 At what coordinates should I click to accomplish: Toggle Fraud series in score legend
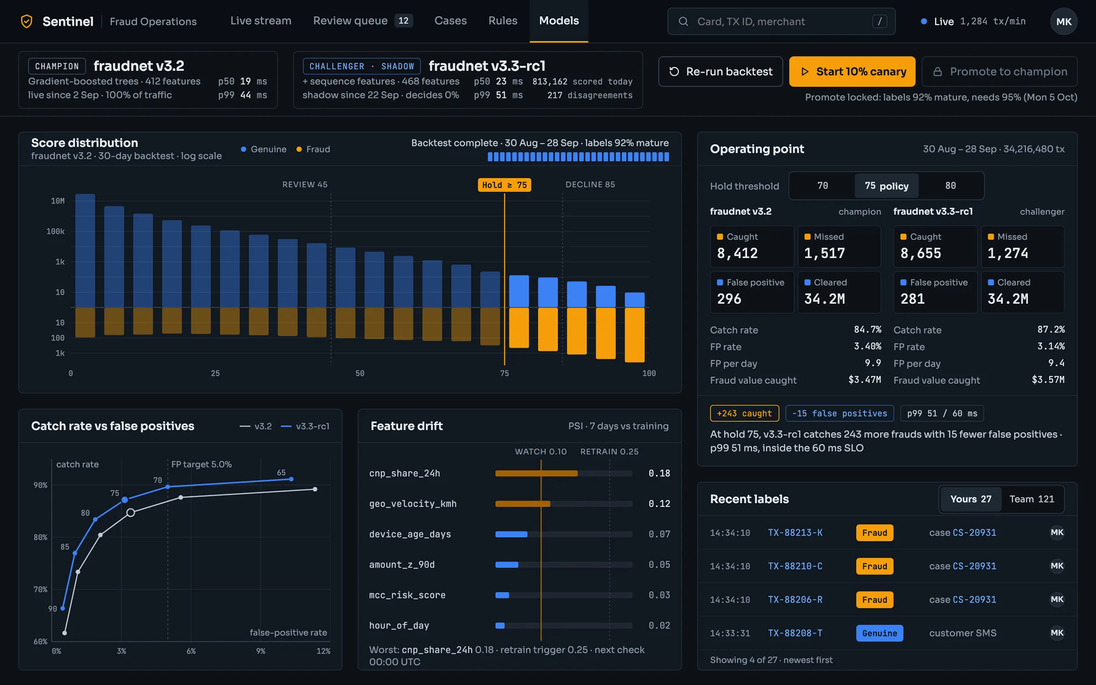(313, 149)
